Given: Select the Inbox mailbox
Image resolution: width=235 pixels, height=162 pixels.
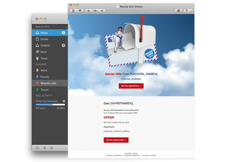Looking at the screenshot, I should click(x=50, y=33).
